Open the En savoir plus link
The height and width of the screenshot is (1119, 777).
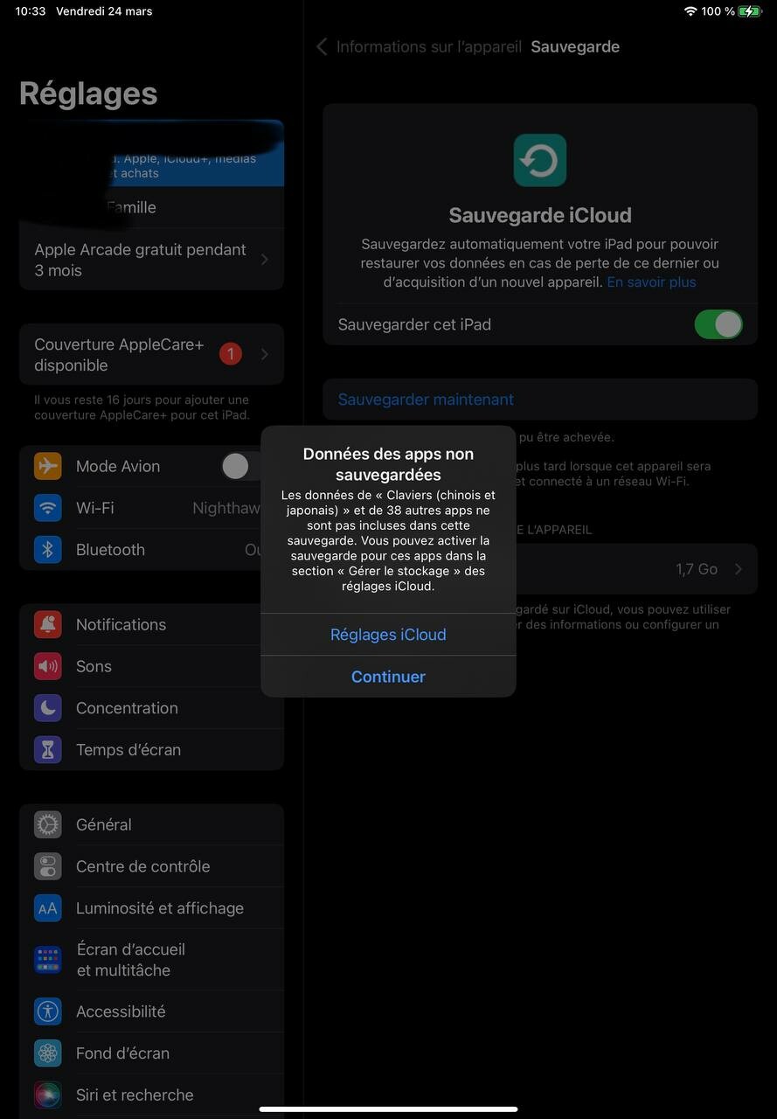pos(652,282)
